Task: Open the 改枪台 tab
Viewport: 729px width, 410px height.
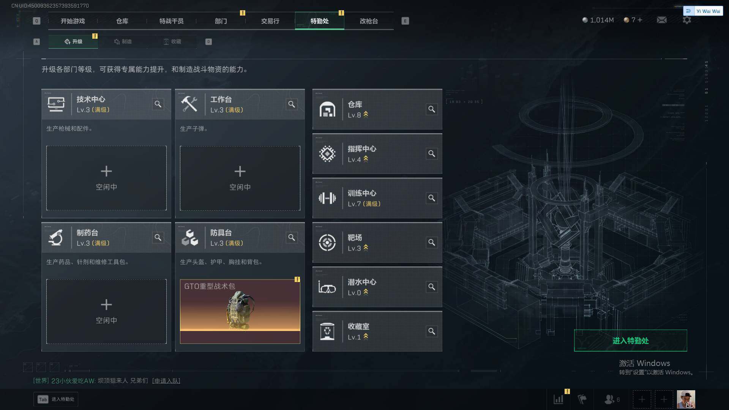Action: pyautogui.click(x=369, y=21)
